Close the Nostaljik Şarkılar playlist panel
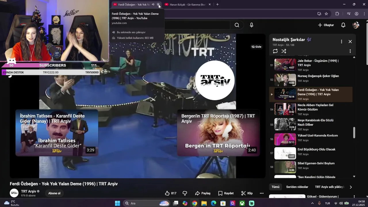The image size is (368, 207). point(350,41)
